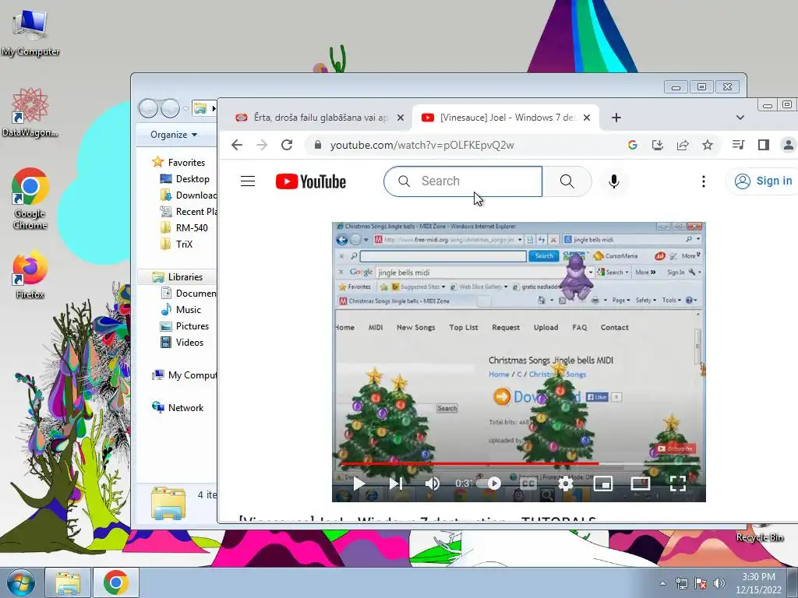Screen dimensions: 798x598
Task: Open the Windows Start menu
Action: coord(21,582)
